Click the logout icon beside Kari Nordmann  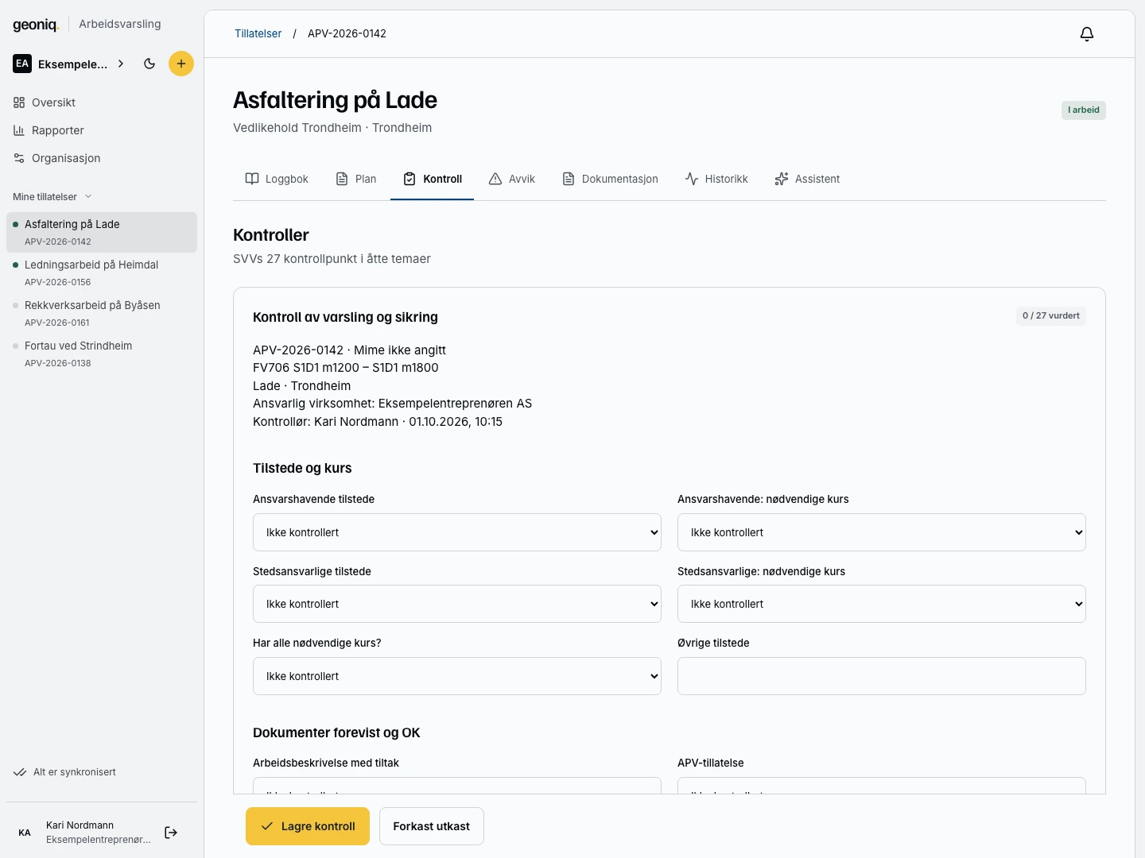[x=171, y=833]
